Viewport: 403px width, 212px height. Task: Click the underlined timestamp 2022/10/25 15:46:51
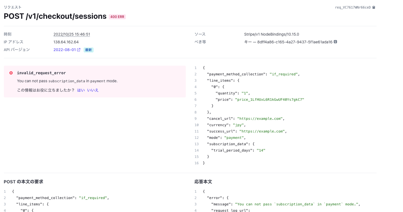[x=72, y=34]
